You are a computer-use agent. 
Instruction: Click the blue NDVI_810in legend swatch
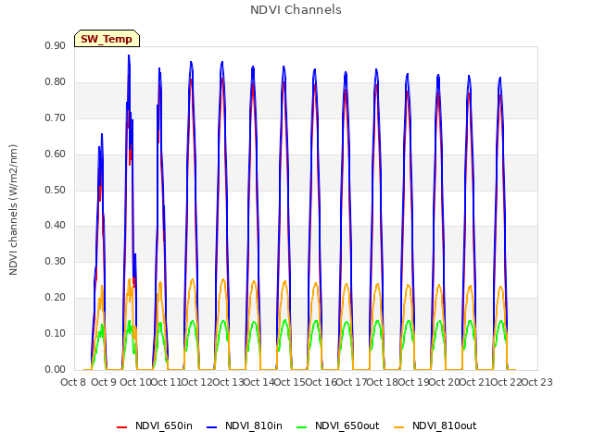click(212, 427)
